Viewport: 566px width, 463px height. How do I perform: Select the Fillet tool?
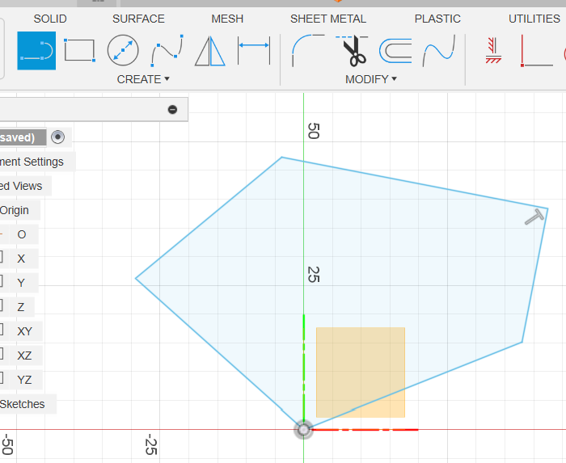308,50
